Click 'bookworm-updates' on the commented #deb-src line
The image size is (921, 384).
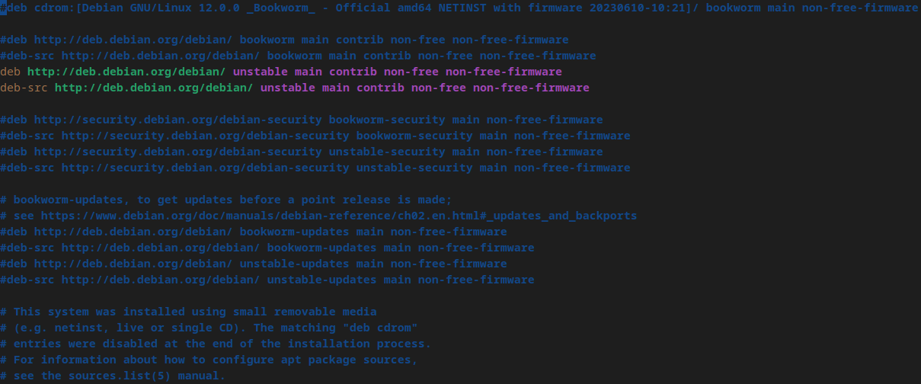[321, 248]
